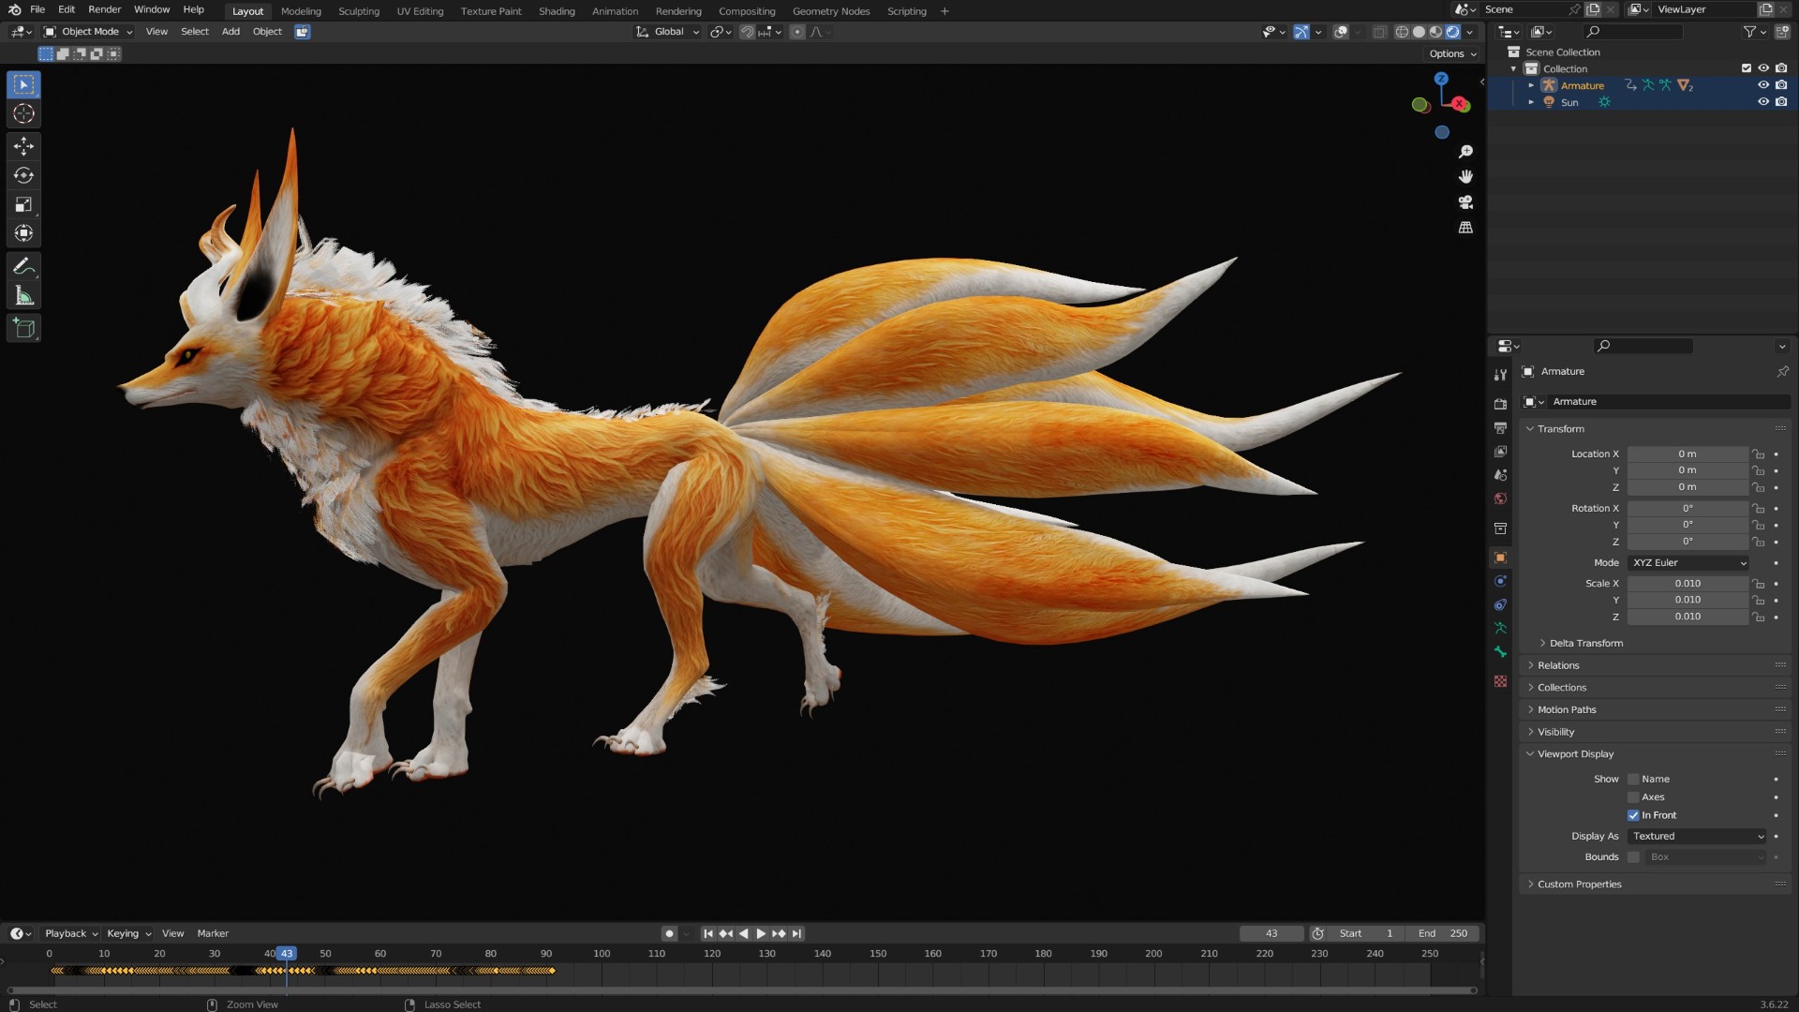Open the Output properties tab
The image size is (1799, 1012).
(x=1500, y=427)
